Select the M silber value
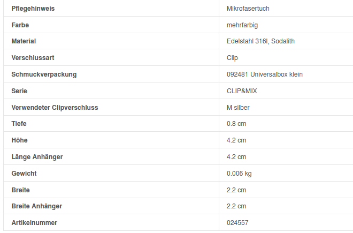This screenshot has height=233, width=353. (238, 108)
